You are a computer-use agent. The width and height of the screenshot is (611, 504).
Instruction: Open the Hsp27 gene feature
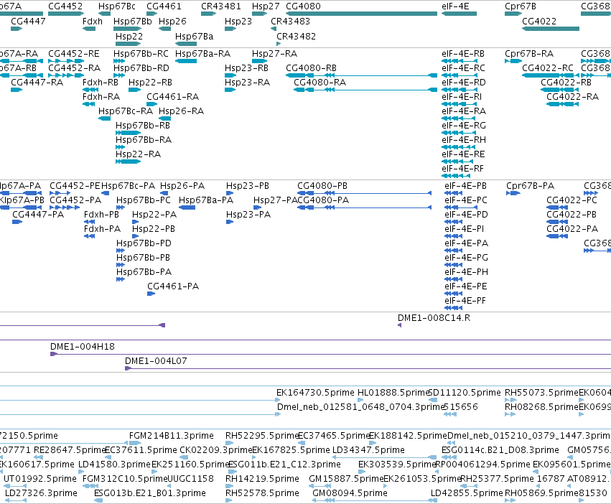259,14
